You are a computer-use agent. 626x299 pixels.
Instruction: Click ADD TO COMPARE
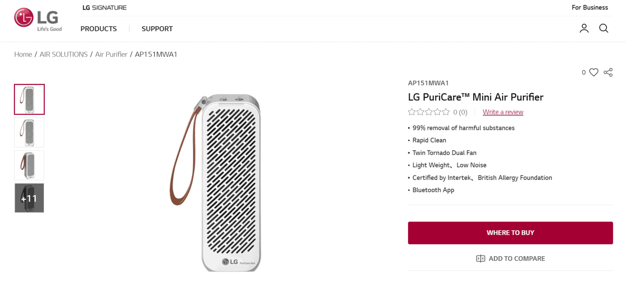pyautogui.click(x=517, y=259)
